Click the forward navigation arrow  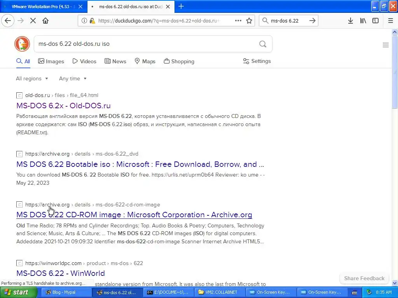21,21
